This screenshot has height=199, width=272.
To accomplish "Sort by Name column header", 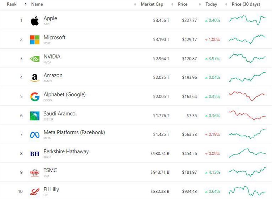I will pos(37,4).
